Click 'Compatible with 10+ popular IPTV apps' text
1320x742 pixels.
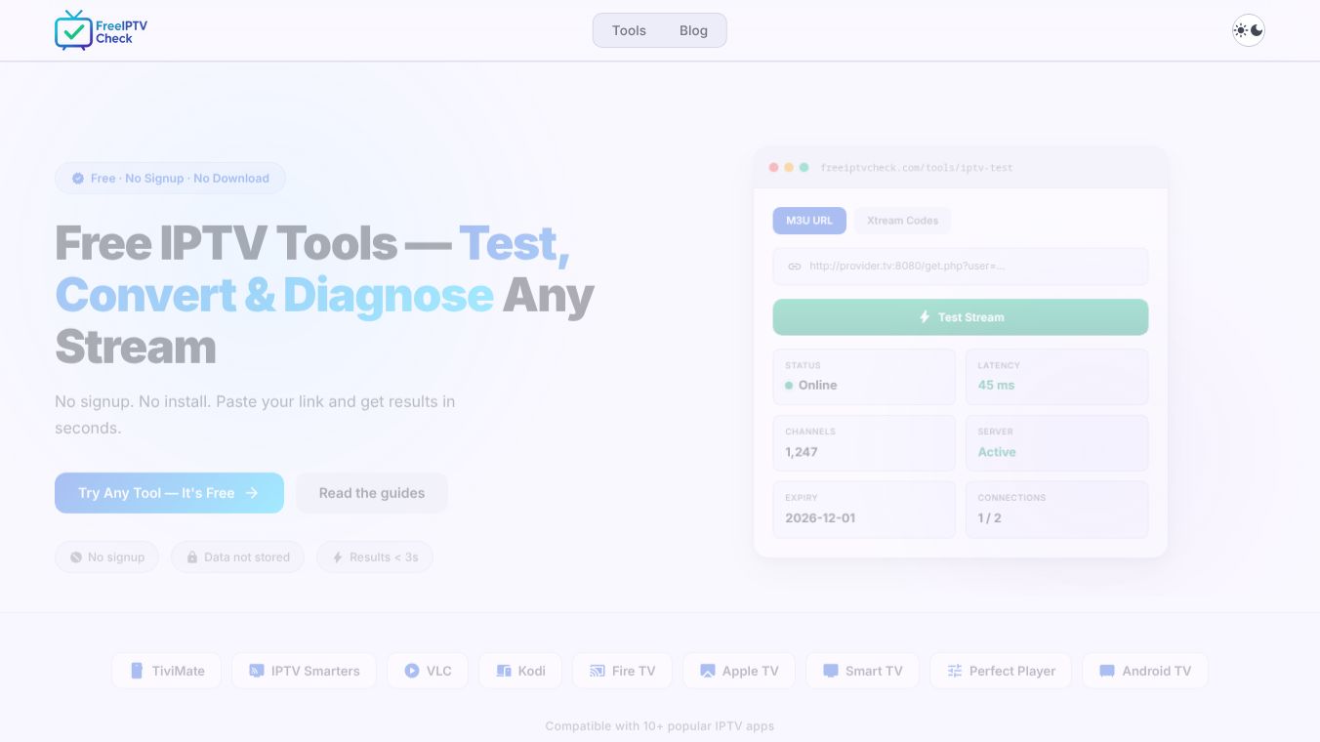660,725
